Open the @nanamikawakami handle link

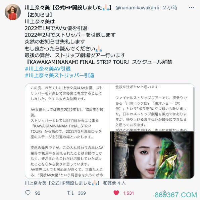click(137, 8)
